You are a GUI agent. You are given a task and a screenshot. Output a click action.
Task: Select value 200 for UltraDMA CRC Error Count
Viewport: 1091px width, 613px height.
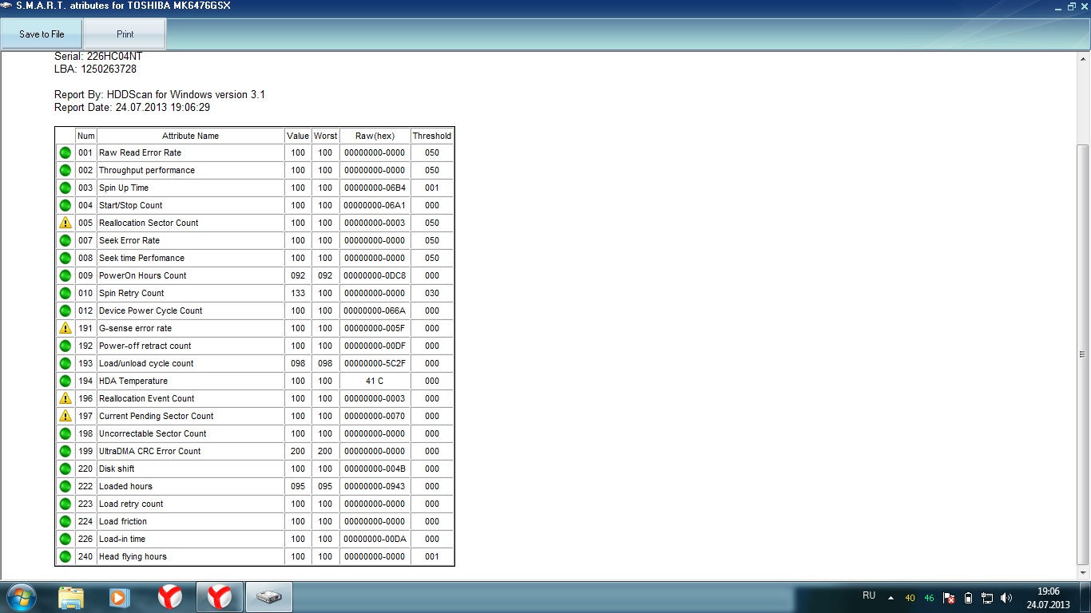point(298,451)
